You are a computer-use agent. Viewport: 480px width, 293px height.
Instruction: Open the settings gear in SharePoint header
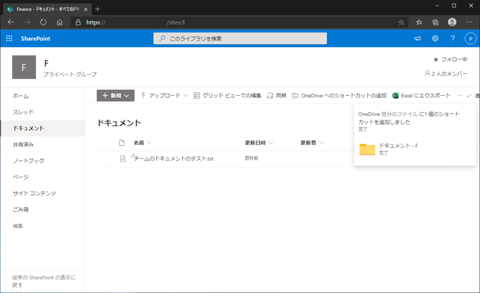(x=435, y=39)
